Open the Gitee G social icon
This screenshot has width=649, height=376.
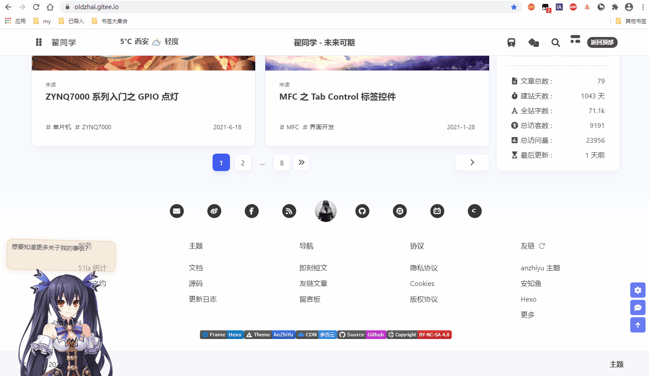coord(400,211)
